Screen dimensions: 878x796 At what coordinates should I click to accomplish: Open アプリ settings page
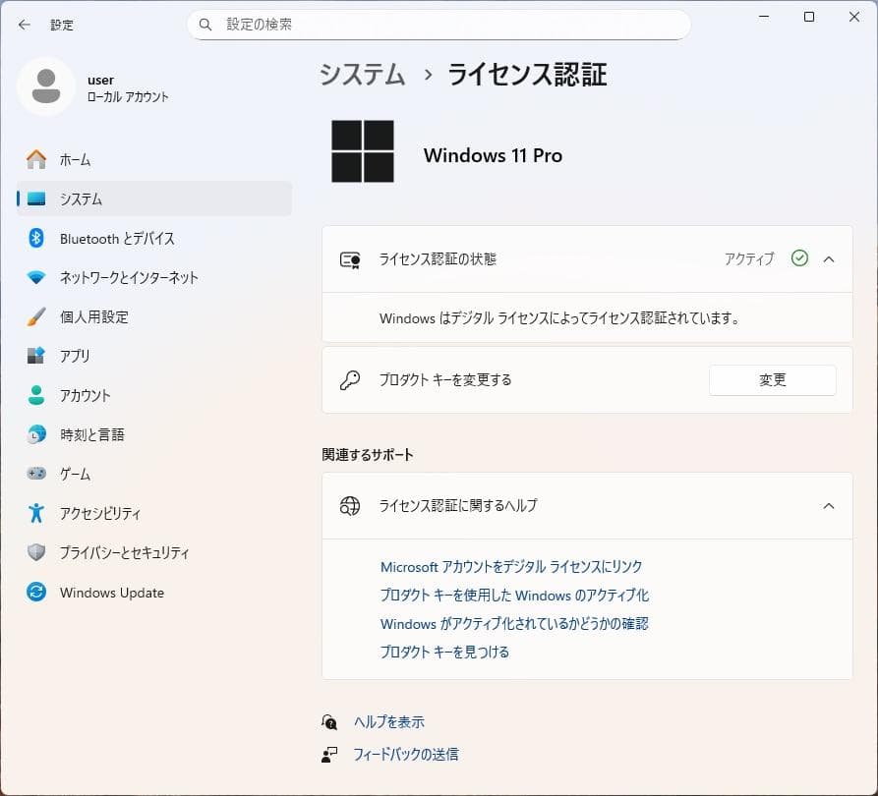coord(154,356)
